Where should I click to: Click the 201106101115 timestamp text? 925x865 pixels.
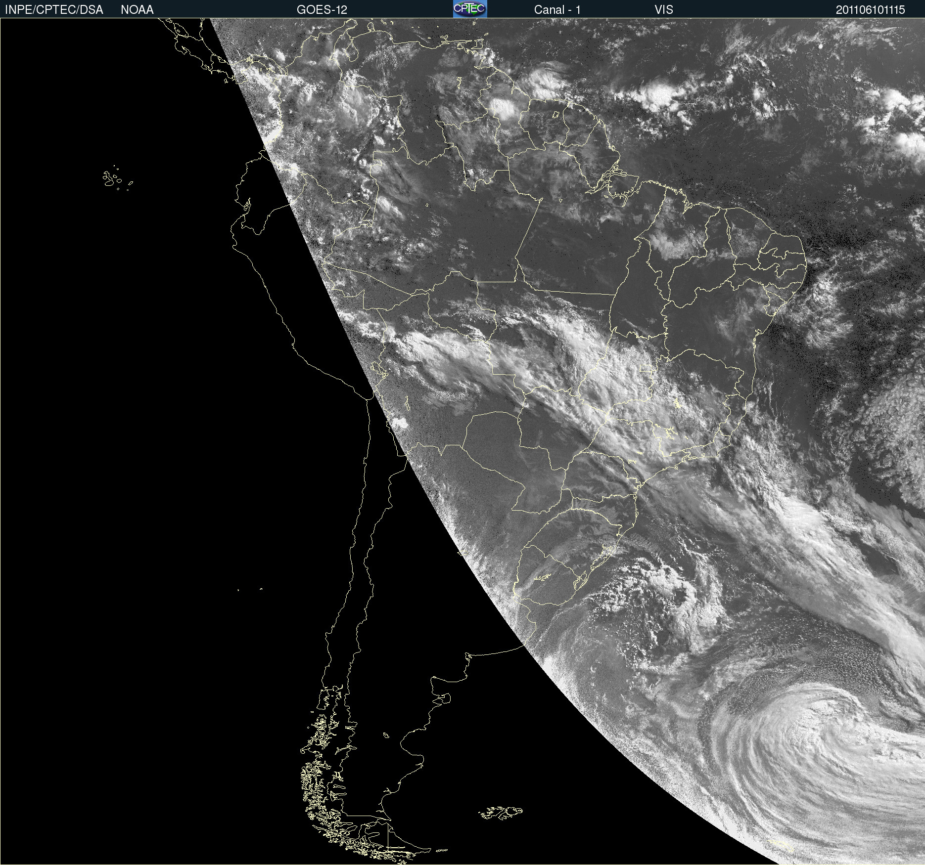pyautogui.click(x=871, y=10)
